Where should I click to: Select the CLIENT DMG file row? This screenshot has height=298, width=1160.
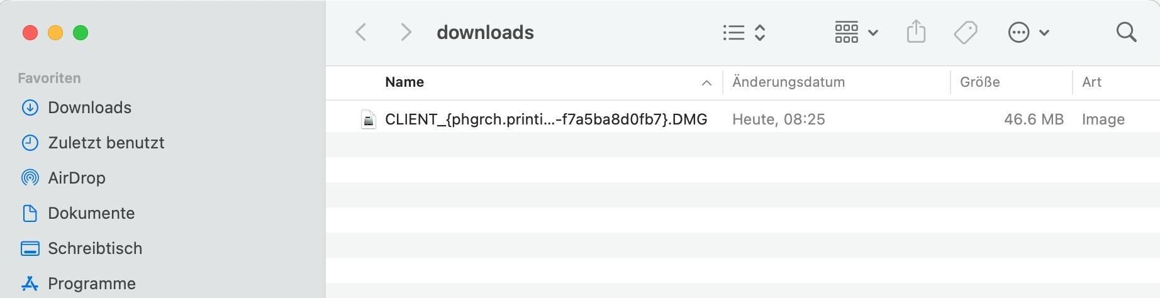tap(743, 119)
